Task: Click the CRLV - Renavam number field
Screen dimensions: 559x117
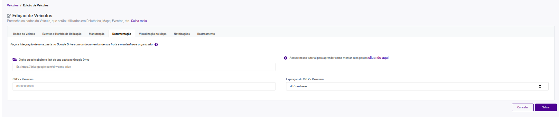Action: click(144, 86)
